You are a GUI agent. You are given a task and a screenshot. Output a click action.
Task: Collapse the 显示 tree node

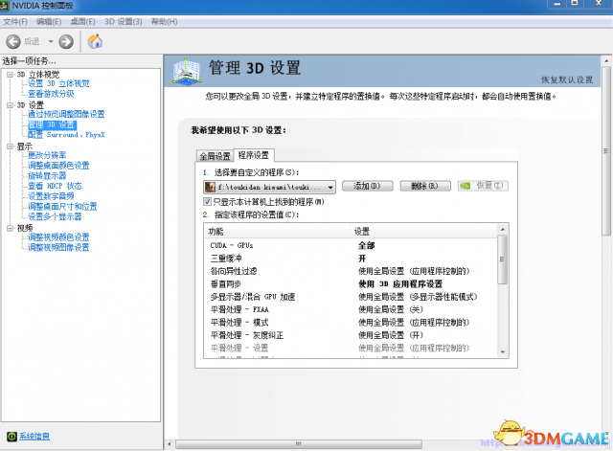[x=10, y=147]
